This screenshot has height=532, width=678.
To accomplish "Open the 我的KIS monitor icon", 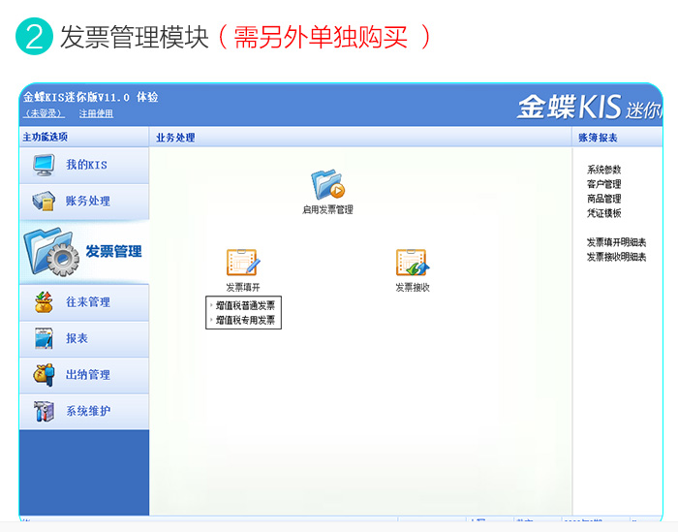I will click(x=44, y=165).
